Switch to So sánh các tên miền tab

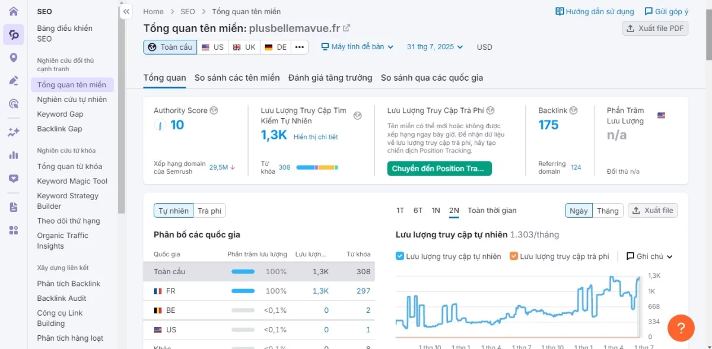coord(237,78)
